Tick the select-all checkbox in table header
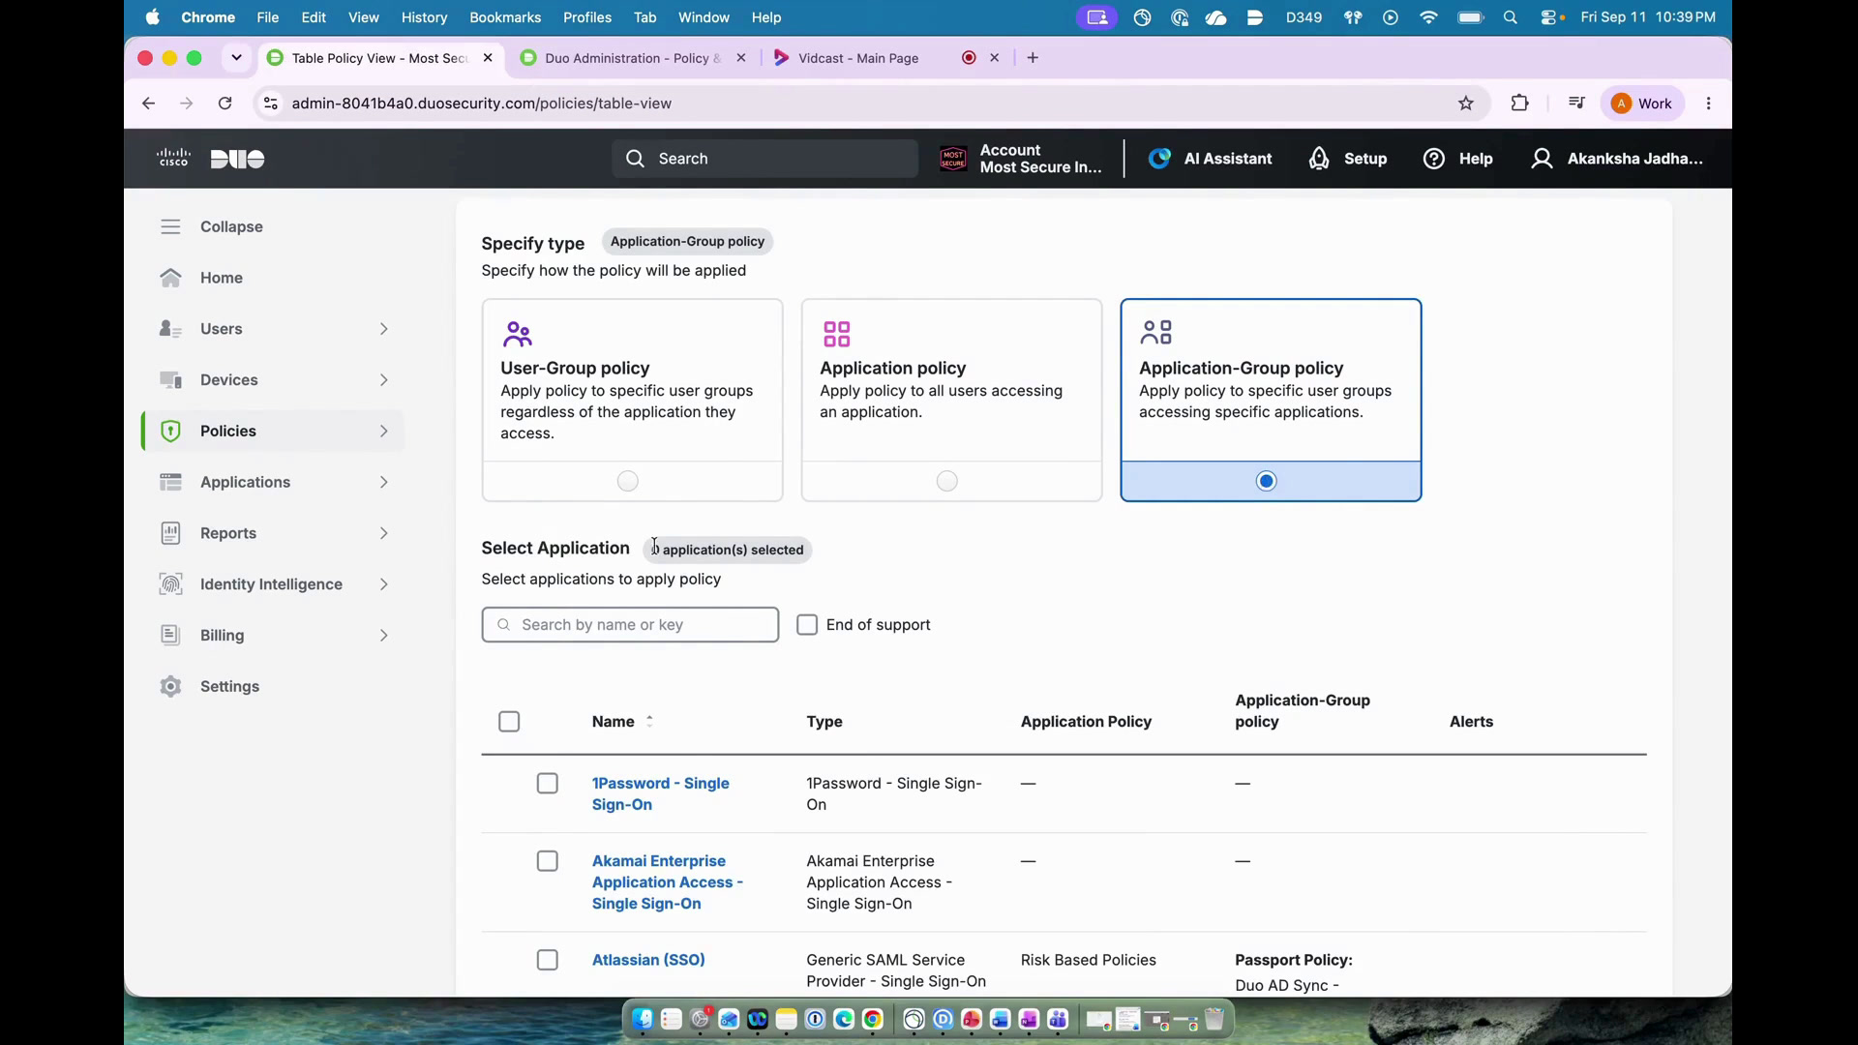This screenshot has height=1045, width=1858. (x=509, y=722)
